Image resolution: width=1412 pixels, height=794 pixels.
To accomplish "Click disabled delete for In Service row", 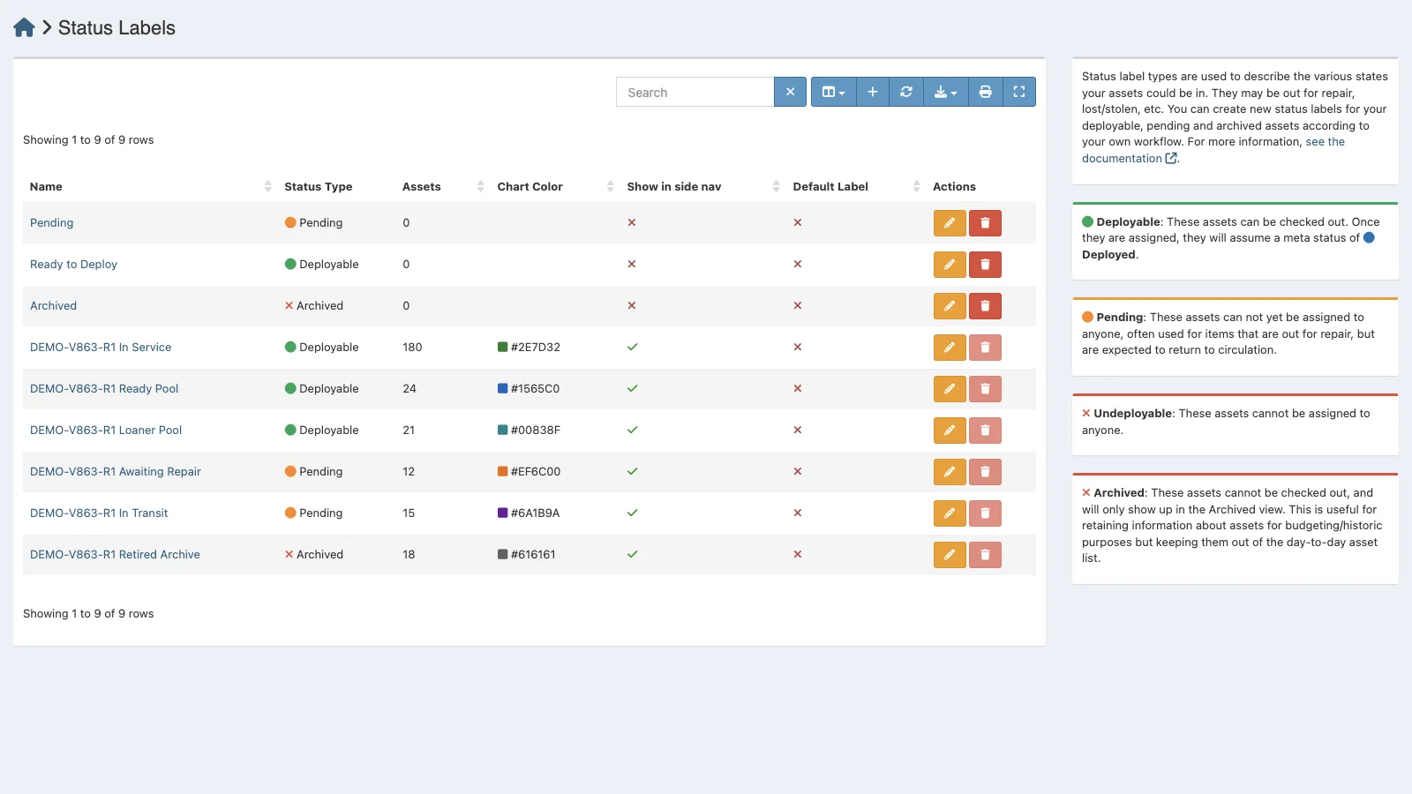I will pyautogui.click(x=985, y=348).
